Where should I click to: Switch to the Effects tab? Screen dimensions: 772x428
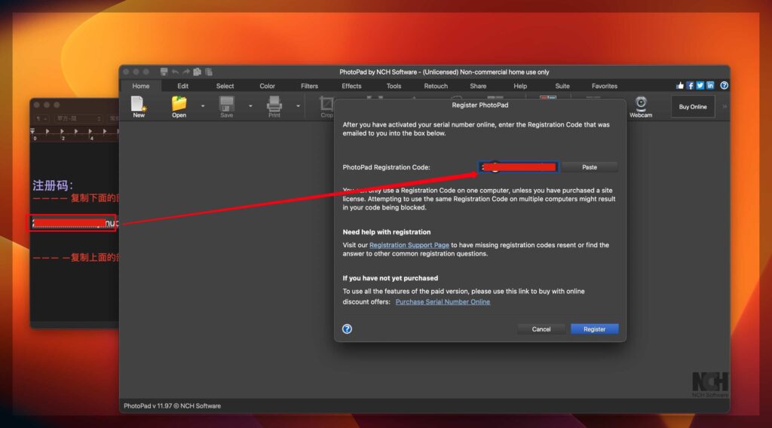click(x=351, y=86)
